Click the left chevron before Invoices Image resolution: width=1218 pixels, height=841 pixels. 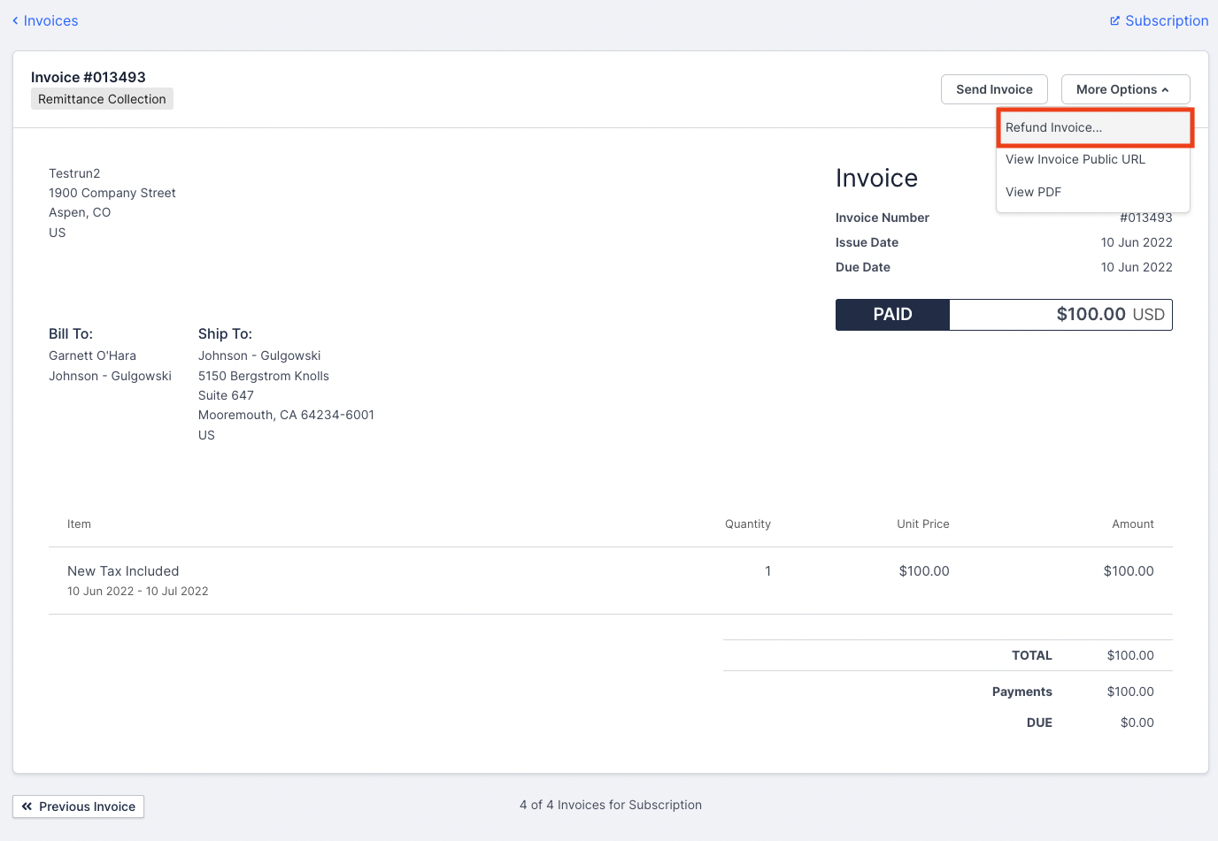(13, 20)
